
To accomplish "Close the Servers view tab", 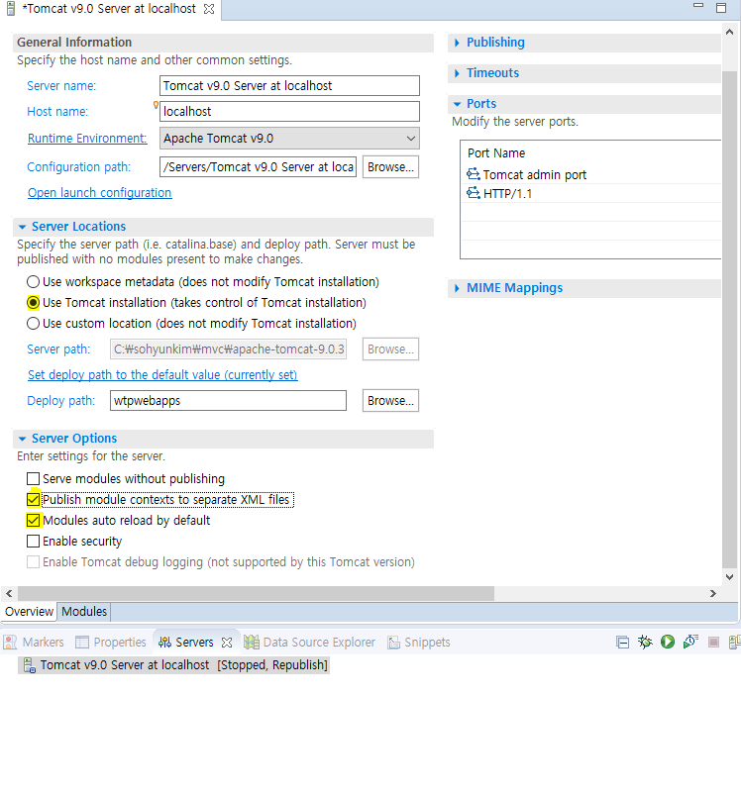I will click(x=227, y=643).
